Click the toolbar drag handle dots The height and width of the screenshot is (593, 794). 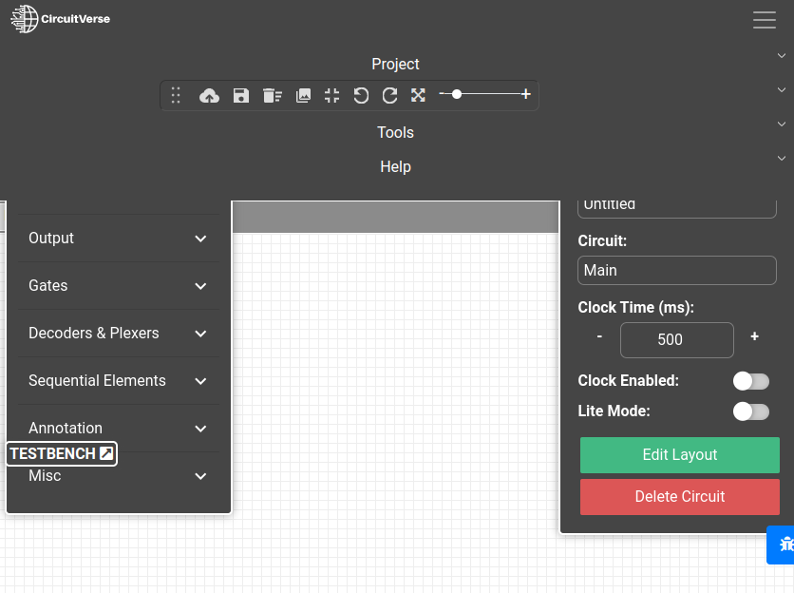[176, 95]
